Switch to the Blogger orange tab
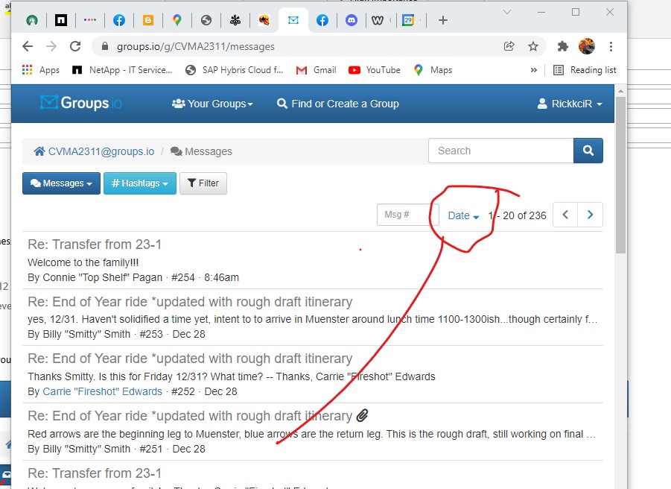The width and height of the screenshot is (671, 489). coord(148,20)
